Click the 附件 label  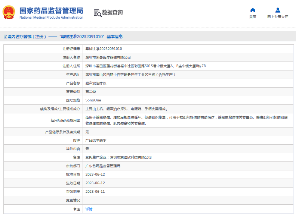77,140
